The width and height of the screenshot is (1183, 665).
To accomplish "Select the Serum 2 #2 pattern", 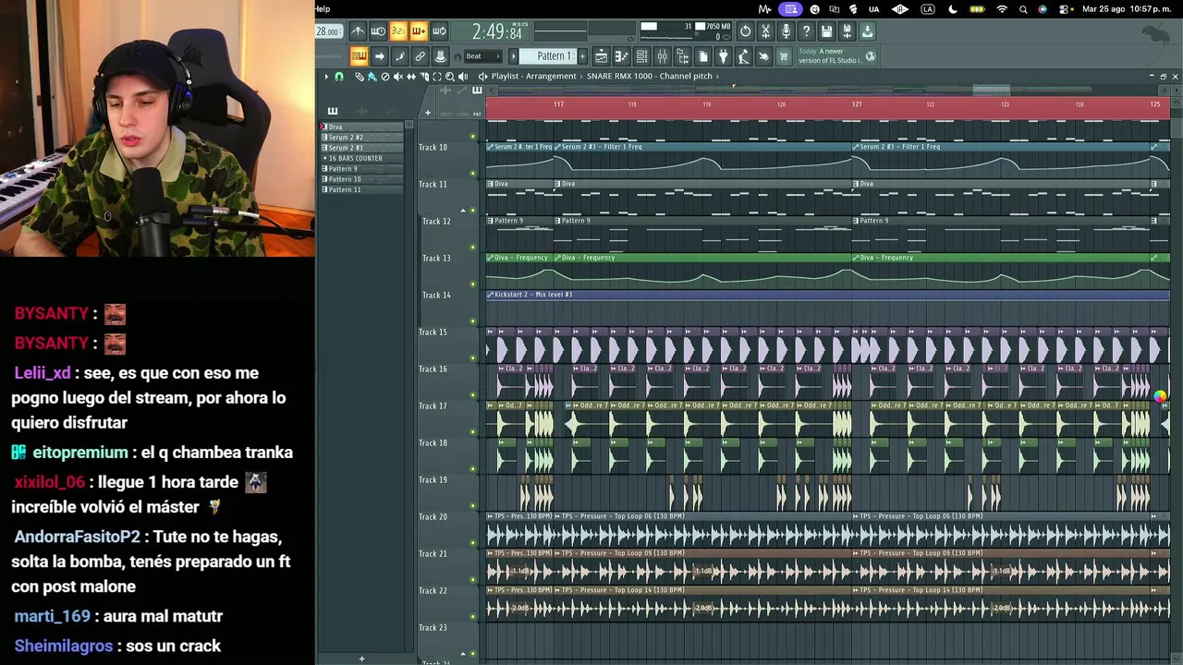I will pos(362,138).
